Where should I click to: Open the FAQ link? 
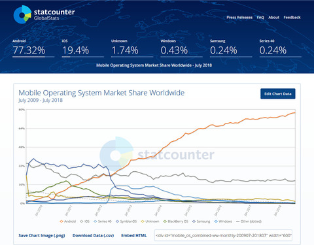(260, 18)
